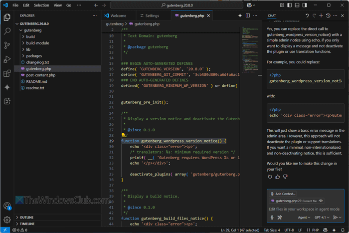Retry the chat response
The image size is (349, 233).
[x=270, y=177]
